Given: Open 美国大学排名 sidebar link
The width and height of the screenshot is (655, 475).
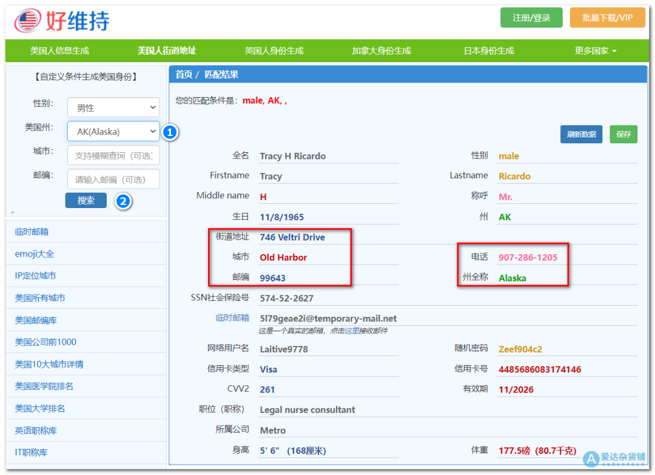Looking at the screenshot, I should pyautogui.click(x=39, y=408).
